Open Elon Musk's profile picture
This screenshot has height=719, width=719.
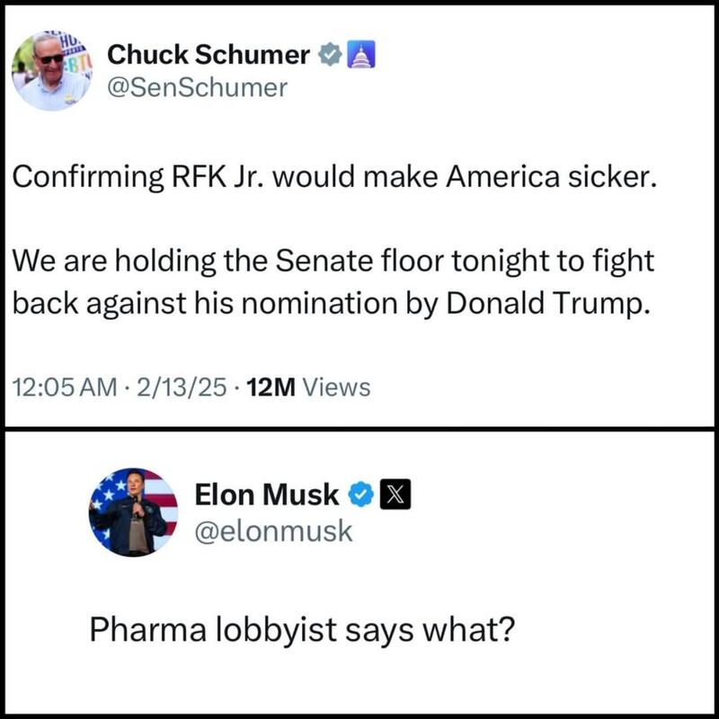click(x=133, y=511)
